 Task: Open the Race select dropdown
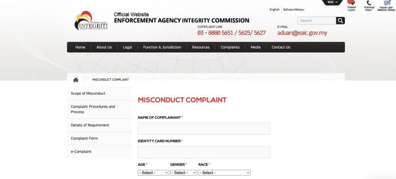224,173
